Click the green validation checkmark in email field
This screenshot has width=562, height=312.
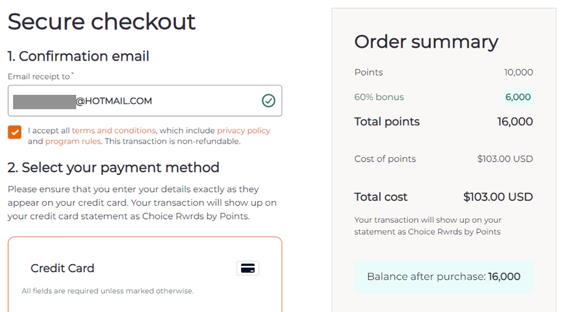(x=269, y=101)
